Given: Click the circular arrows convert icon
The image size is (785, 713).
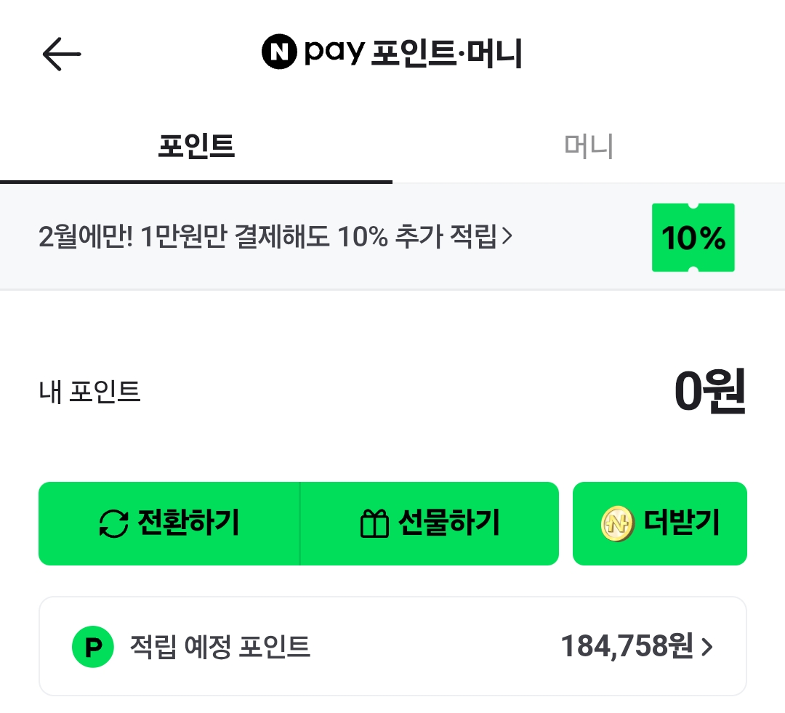Looking at the screenshot, I should click(113, 523).
